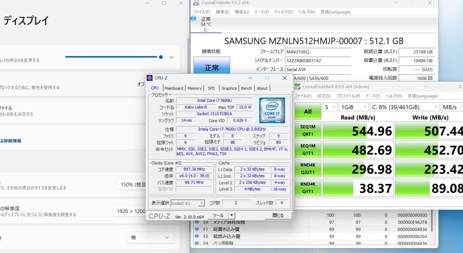The width and height of the screenshot is (463, 253).
Task: Maximize the display settings window
Action: (x=164, y=3)
